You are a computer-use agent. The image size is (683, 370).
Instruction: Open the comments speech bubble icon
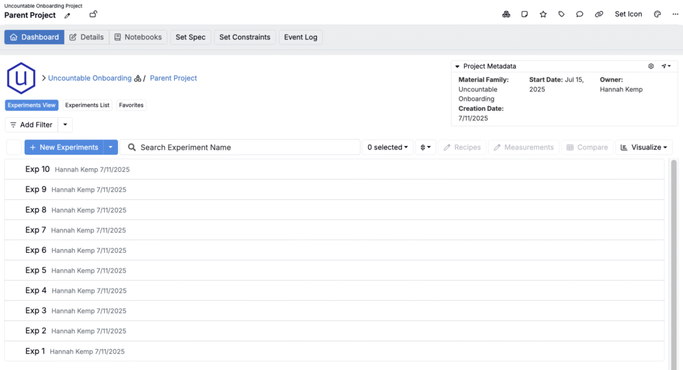(x=580, y=14)
